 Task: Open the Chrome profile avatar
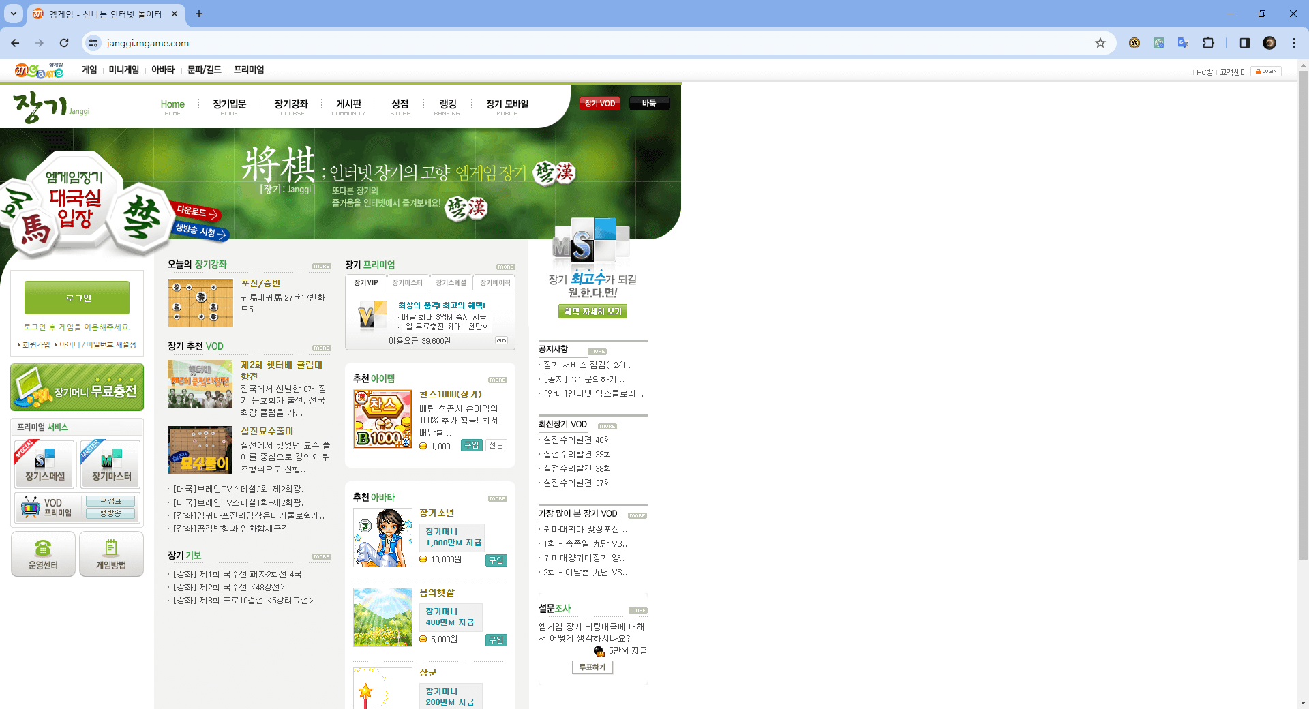[x=1269, y=43]
